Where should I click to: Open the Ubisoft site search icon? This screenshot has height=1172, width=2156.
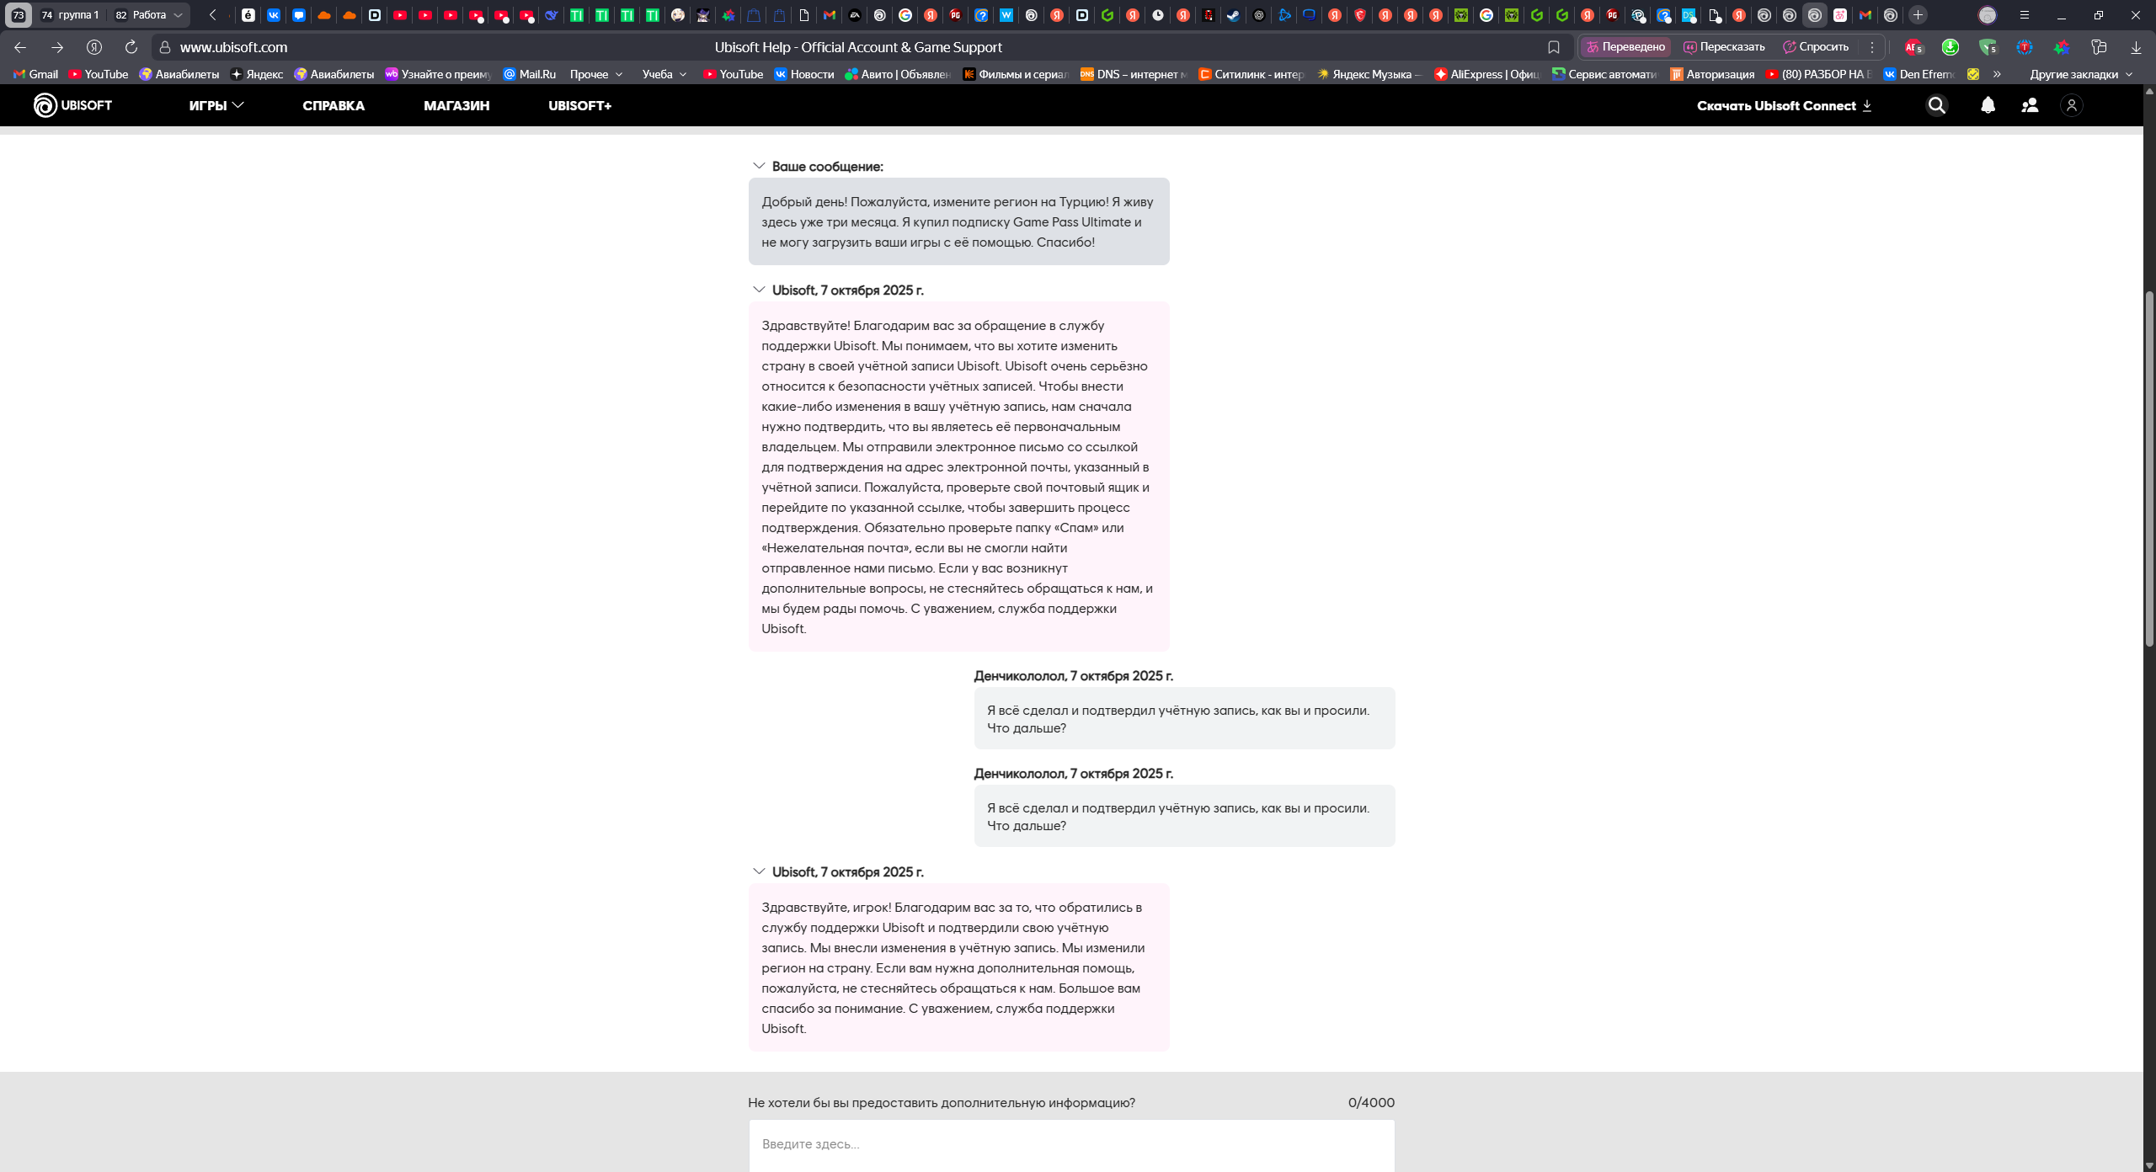coord(1936,105)
